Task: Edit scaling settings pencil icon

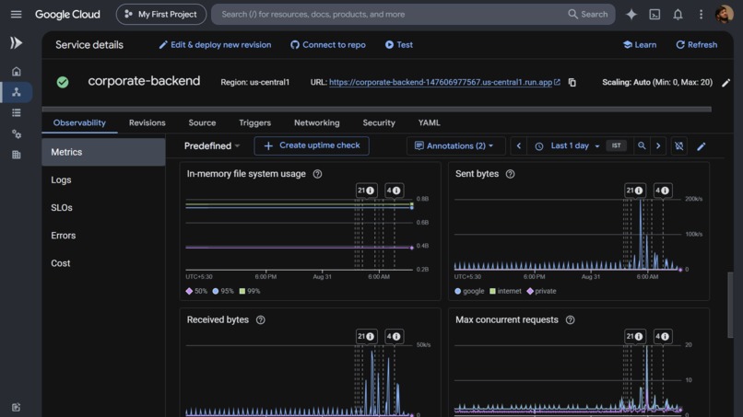Action: pyautogui.click(x=725, y=83)
